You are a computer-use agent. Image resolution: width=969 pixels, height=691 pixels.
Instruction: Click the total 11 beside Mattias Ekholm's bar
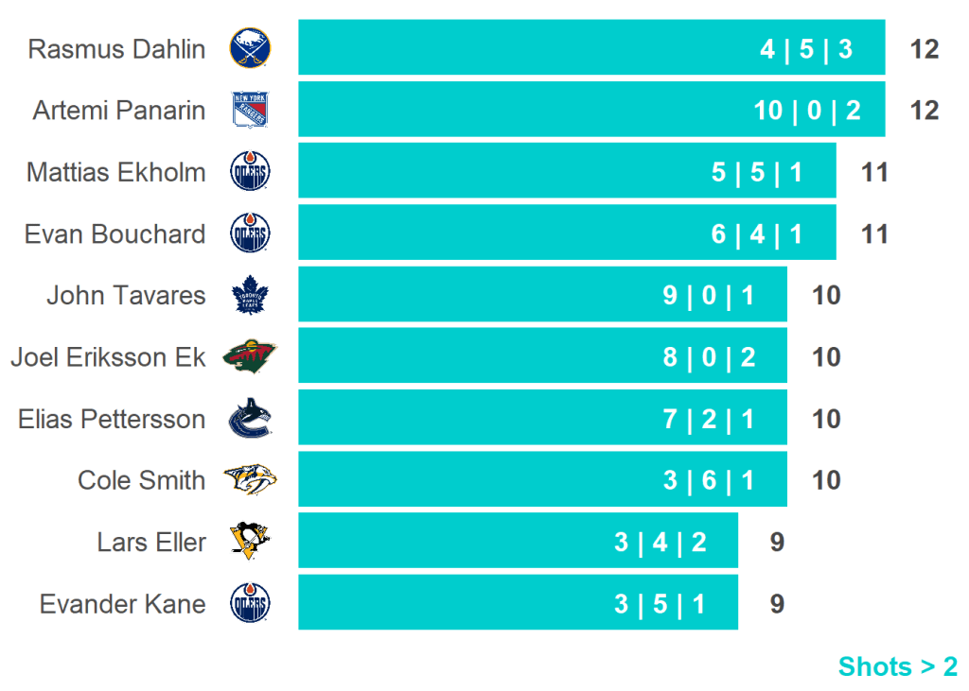874,172
